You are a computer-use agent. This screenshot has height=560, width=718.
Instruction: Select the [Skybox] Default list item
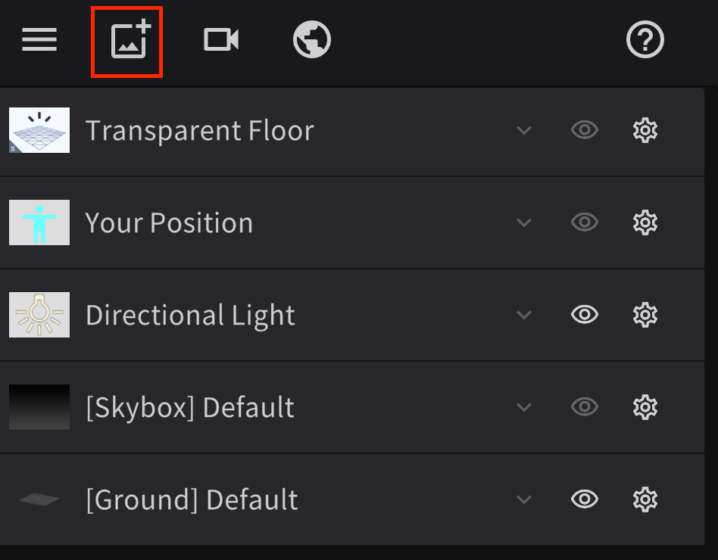pos(189,407)
